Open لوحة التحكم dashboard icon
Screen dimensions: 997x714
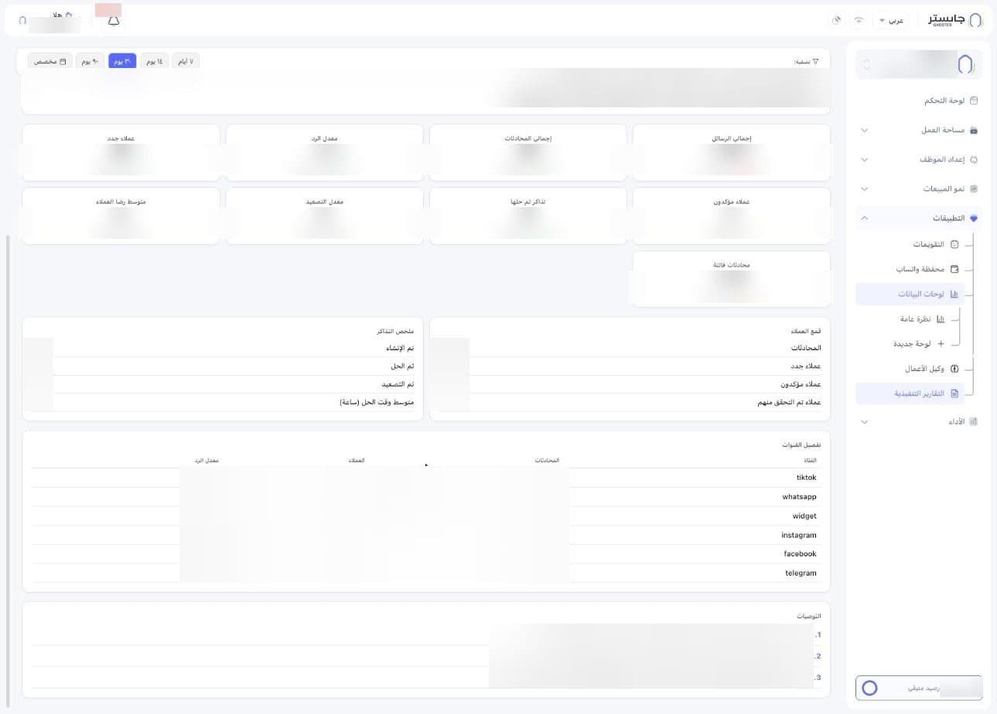pos(974,100)
